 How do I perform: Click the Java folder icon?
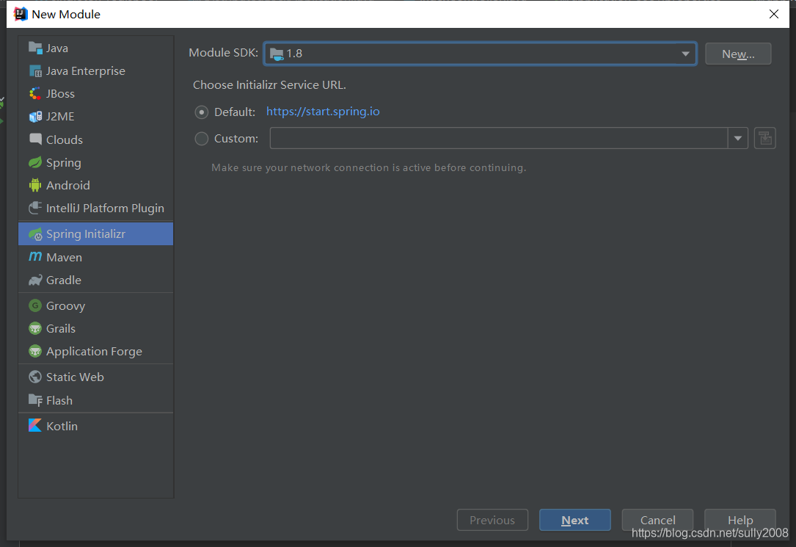coord(35,48)
